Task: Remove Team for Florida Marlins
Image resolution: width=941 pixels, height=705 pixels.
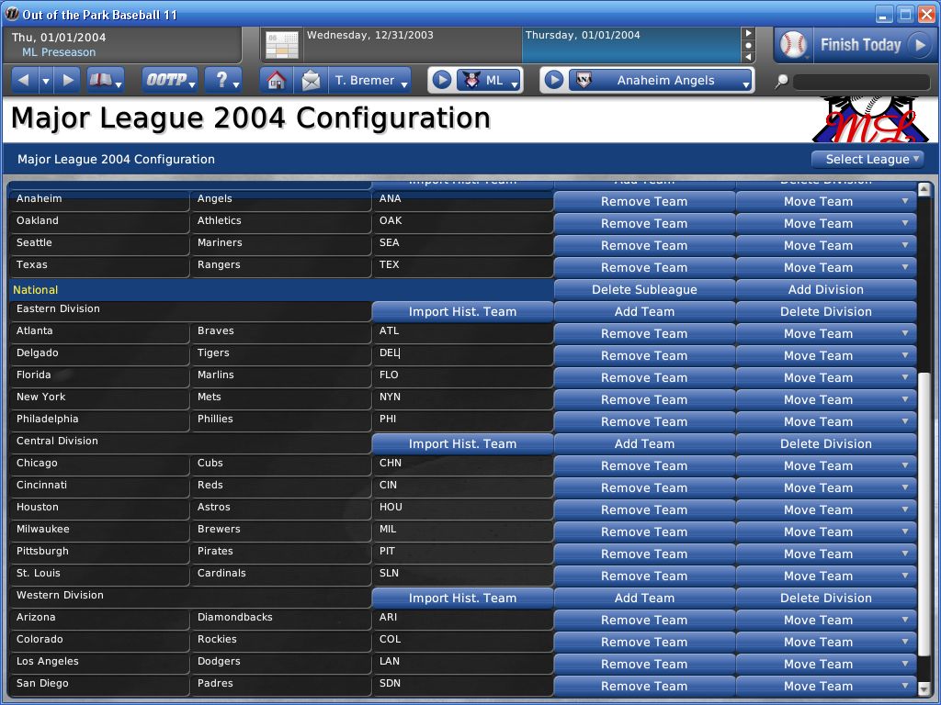Action: pos(644,378)
